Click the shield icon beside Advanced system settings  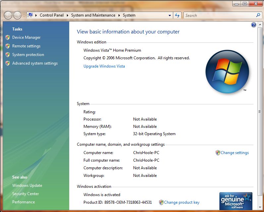tap(8, 63)
